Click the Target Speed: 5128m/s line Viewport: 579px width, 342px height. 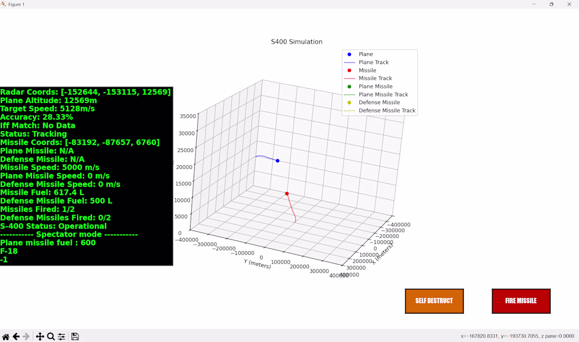tap(47, 109)
